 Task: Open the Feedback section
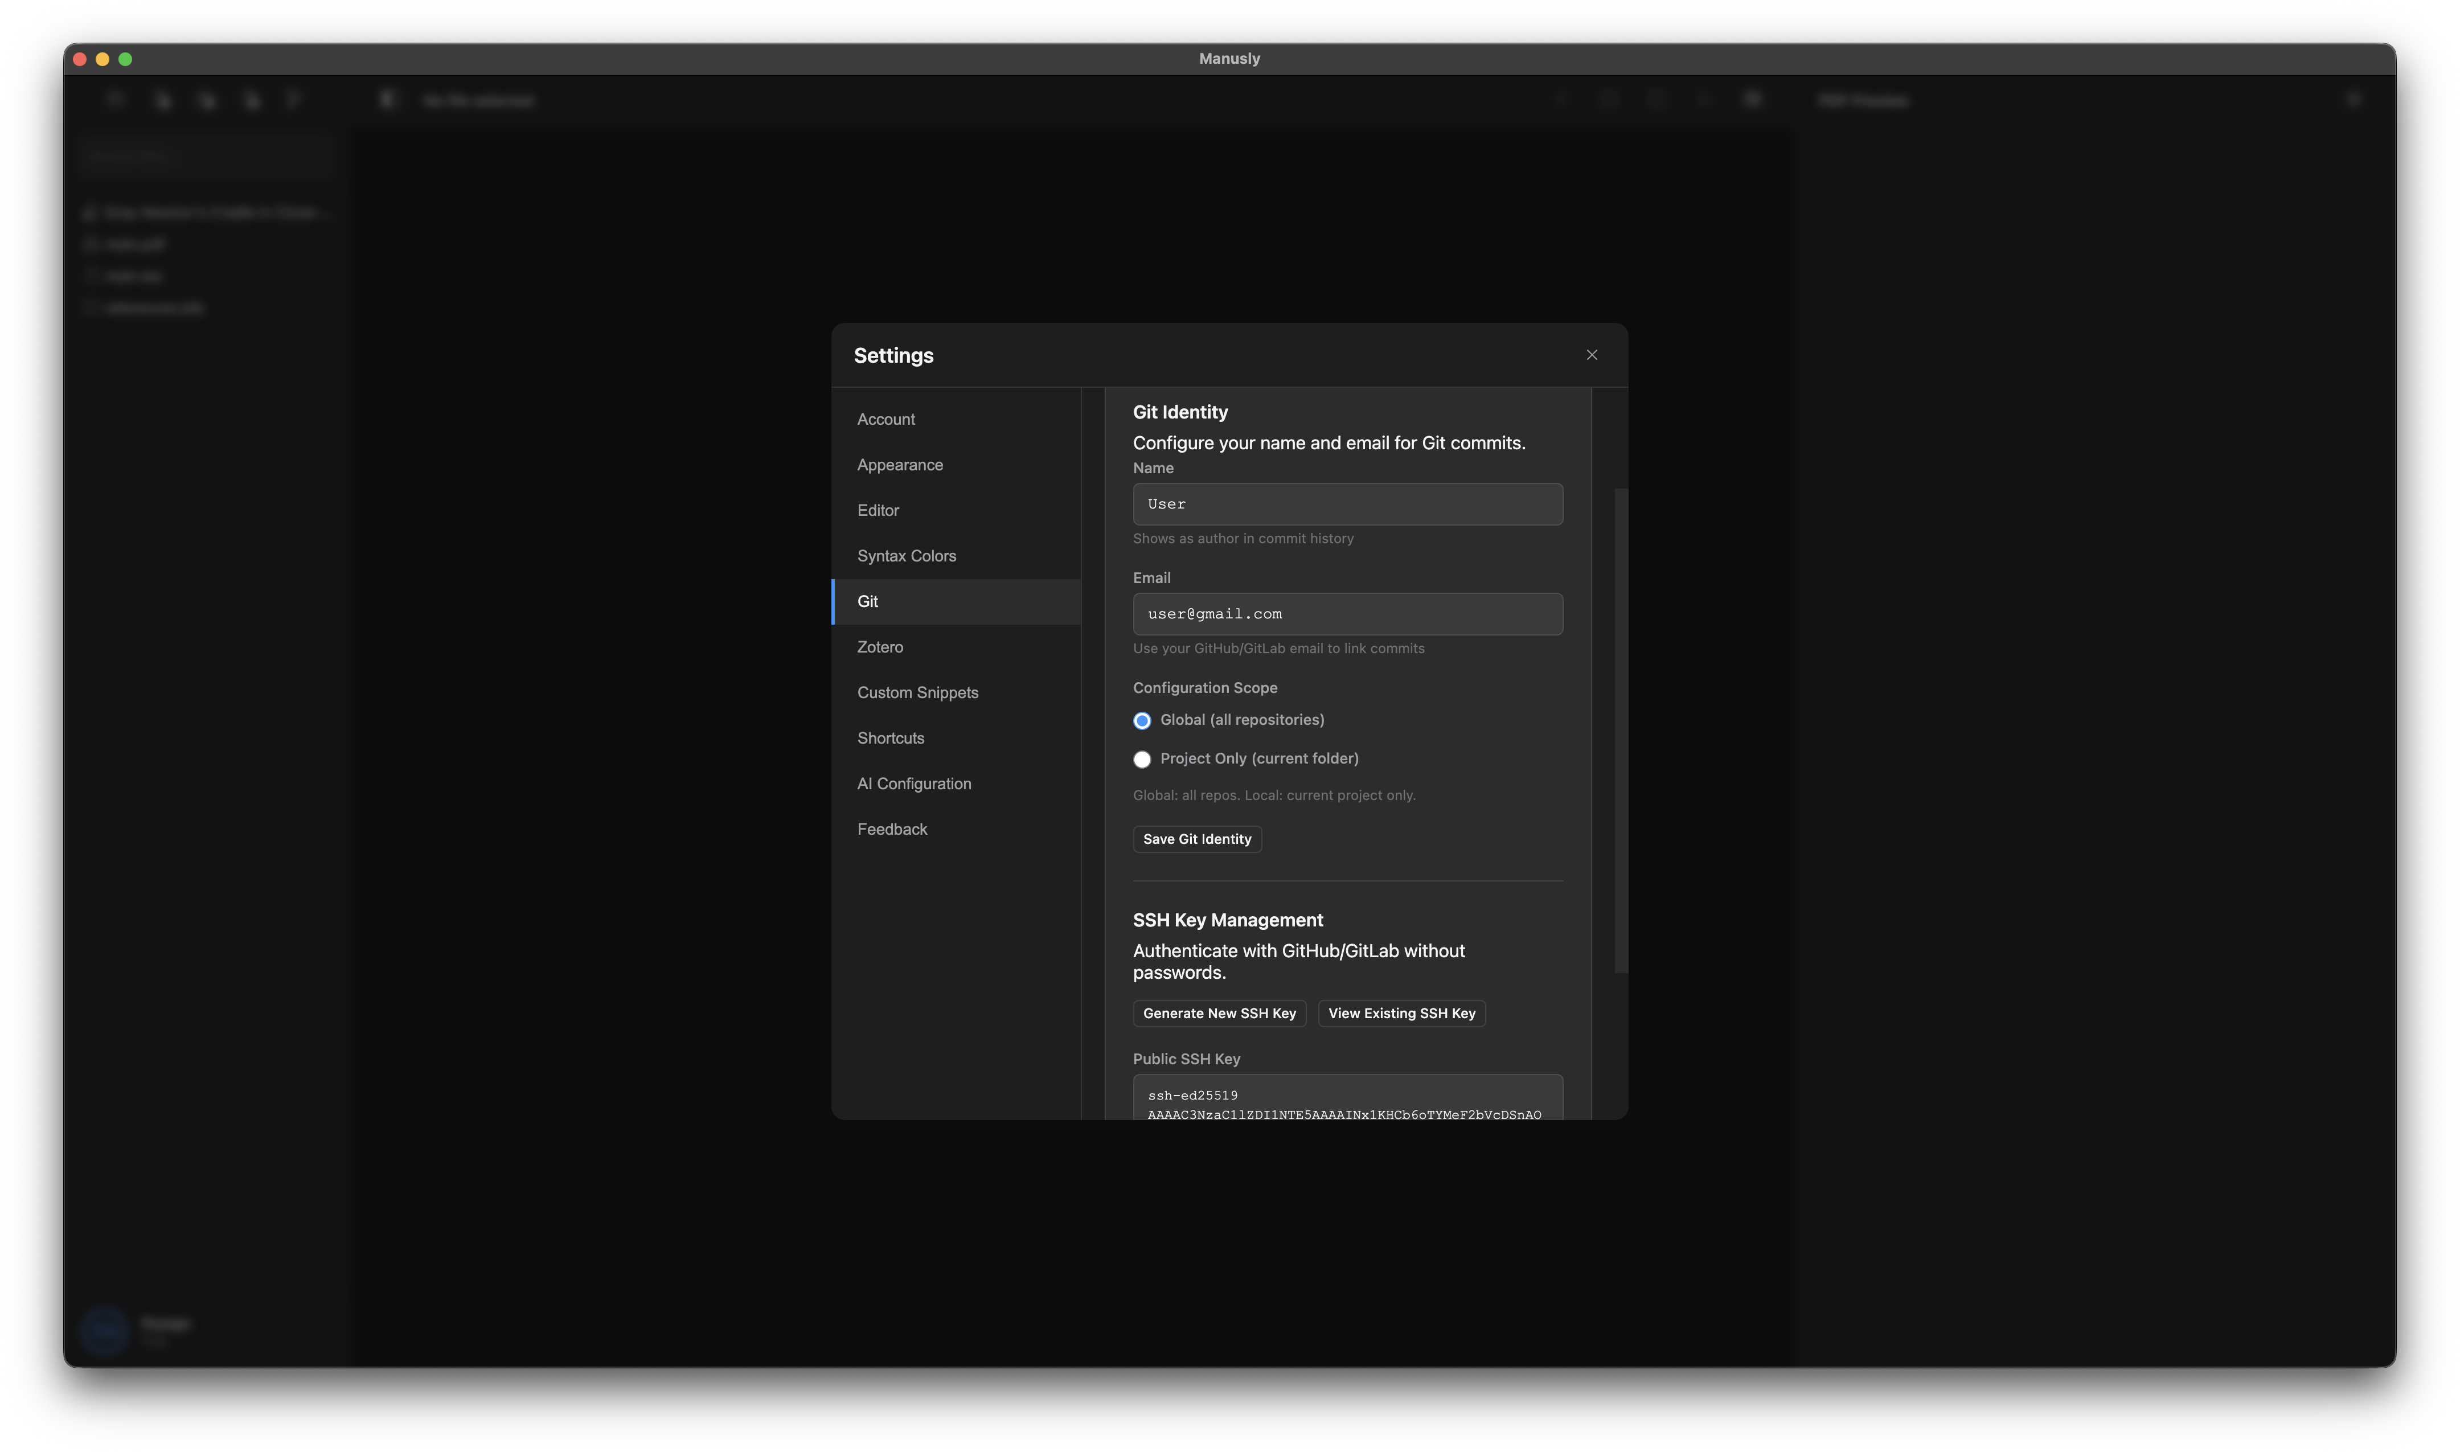(x=891, y=828)
